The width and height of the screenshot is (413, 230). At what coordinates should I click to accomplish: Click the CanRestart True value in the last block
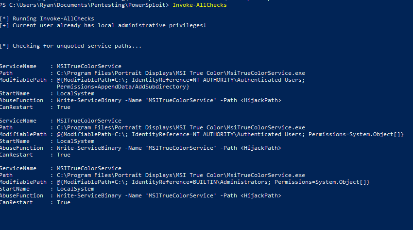pos(64,202)
